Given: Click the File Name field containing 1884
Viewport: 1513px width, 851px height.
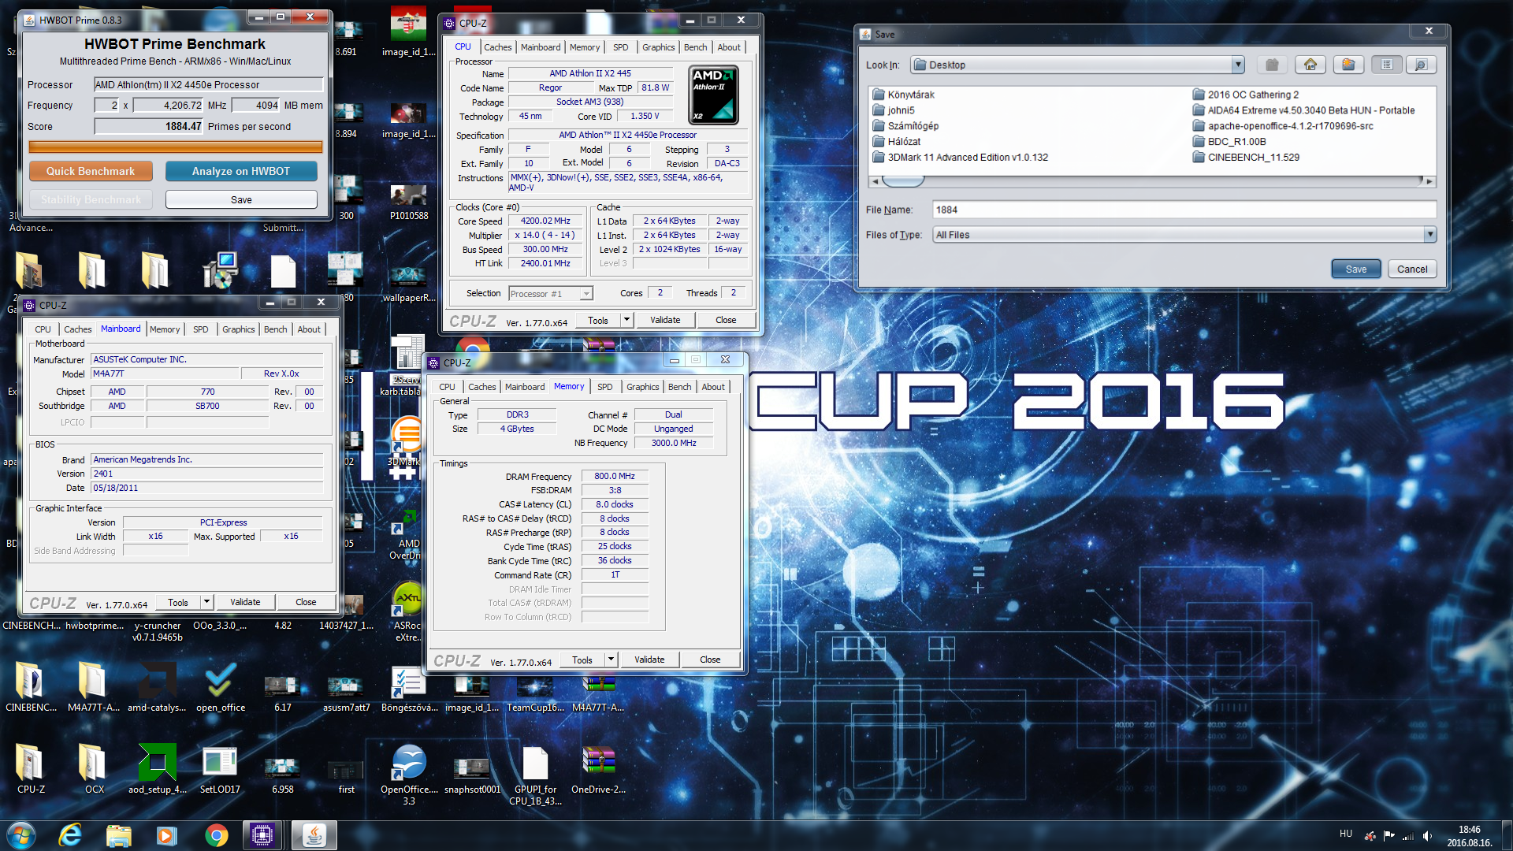Looking at the screenshot, I should point(1184,210).
